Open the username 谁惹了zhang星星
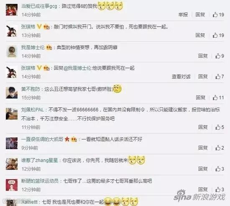 coord(39,160)
